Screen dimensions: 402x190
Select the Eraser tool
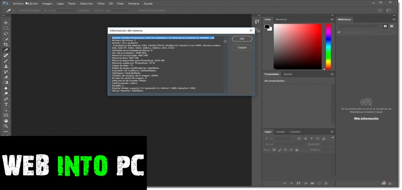tap(6, 77)
